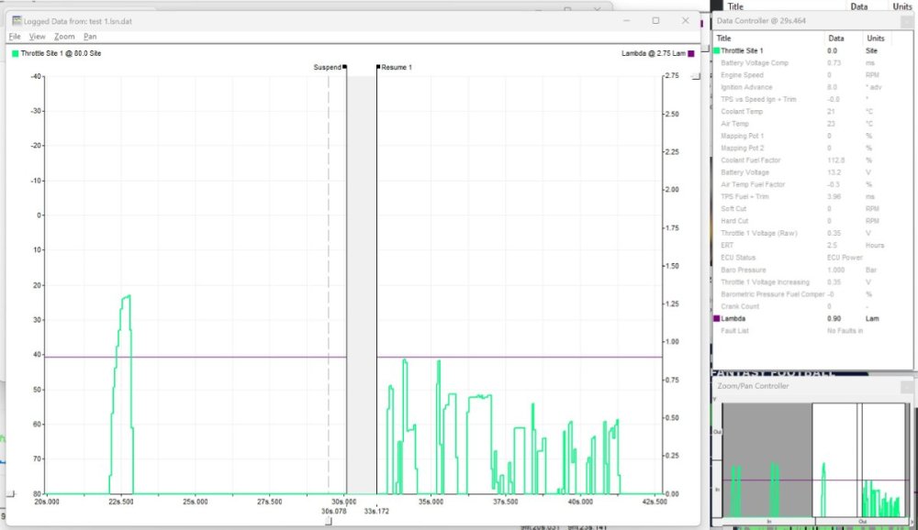Select the Resume 1 marker flag
This screenshot has width=918, height=530.
pos(377,67)
